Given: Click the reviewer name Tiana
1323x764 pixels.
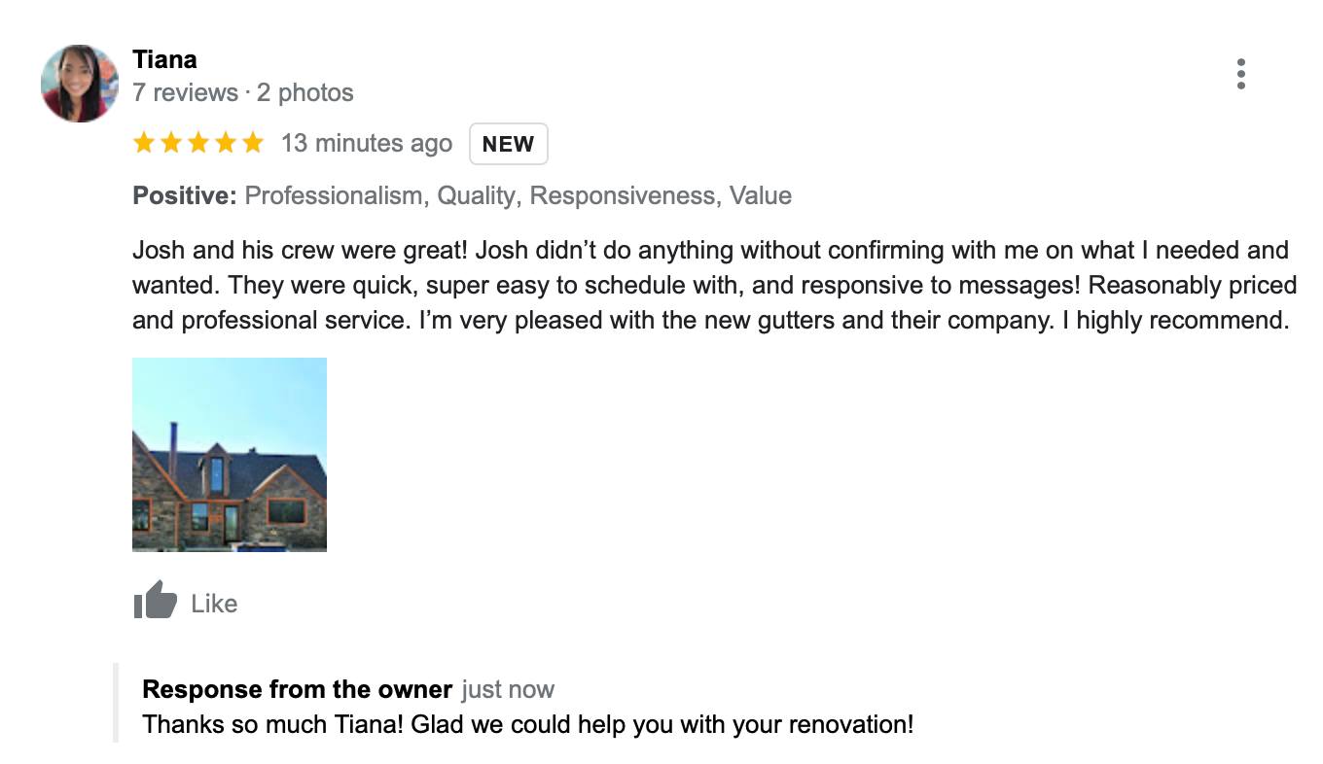Looking at the screenshot, I should tap(164, 59).
